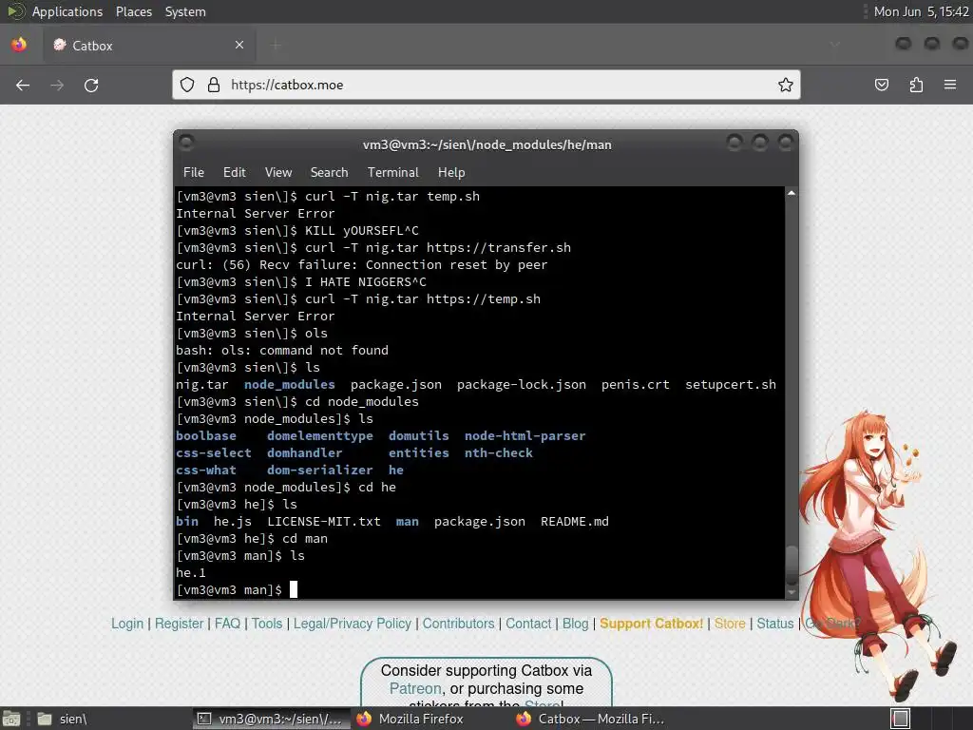The height and width of the screenshot is (730, 973).
Task: Click the Support Catbox! link
Action: 652,624
